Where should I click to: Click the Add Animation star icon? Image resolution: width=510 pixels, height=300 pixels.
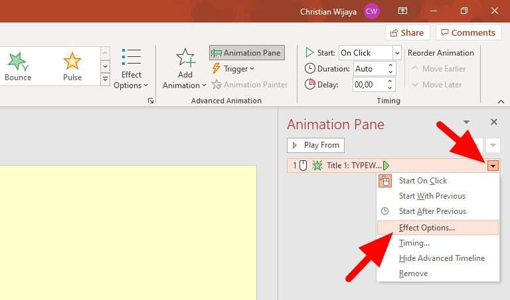click(x=185, y=58)
